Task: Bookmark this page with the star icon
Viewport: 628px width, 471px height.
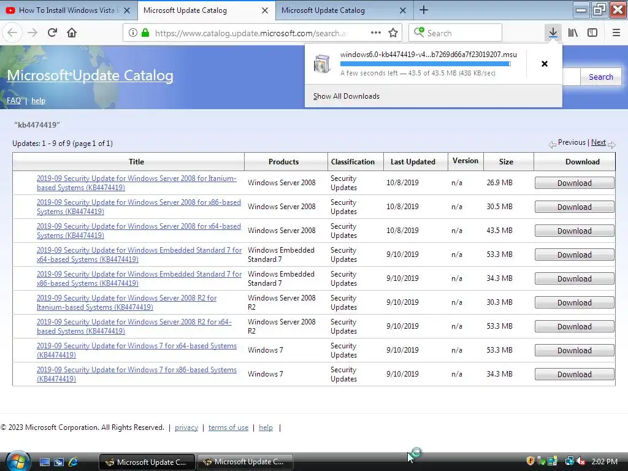Action: tap(393, 33)
